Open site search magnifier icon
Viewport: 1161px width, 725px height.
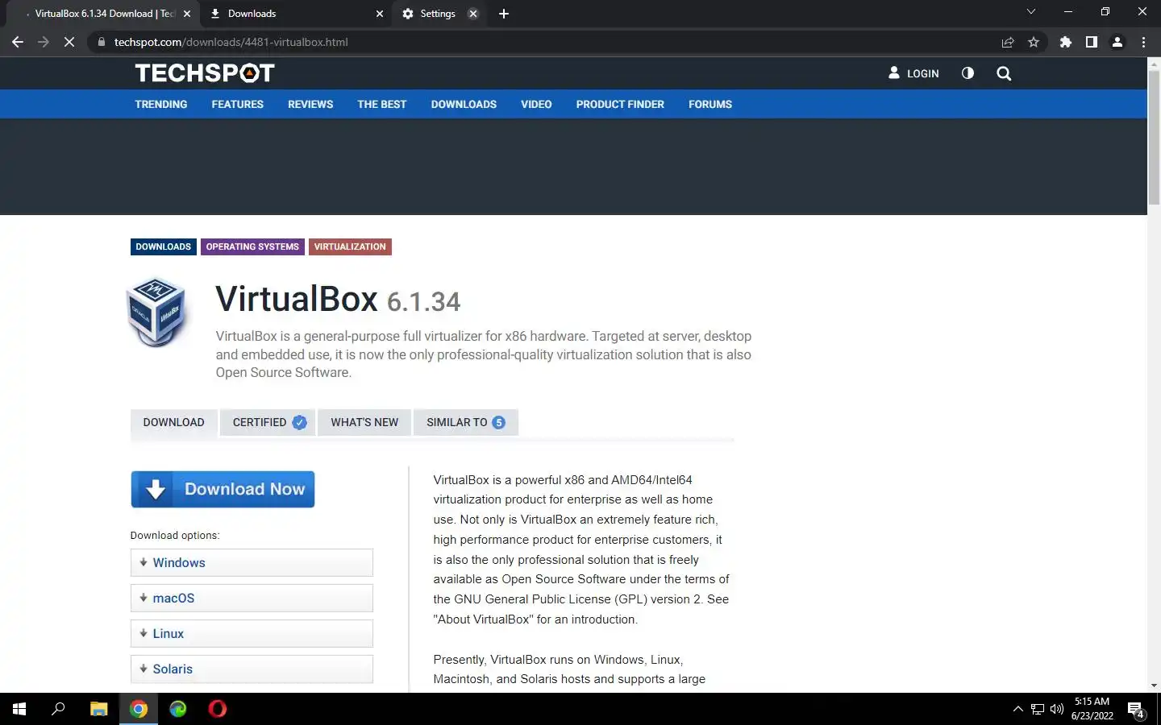pyautogui.click(x=1004, y=73)
